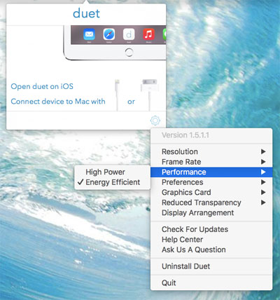The height and width of the screenshot is (300, 280).
Task: Expand the Reduced Transparency submenu arrow
Action: click(263, 203)
